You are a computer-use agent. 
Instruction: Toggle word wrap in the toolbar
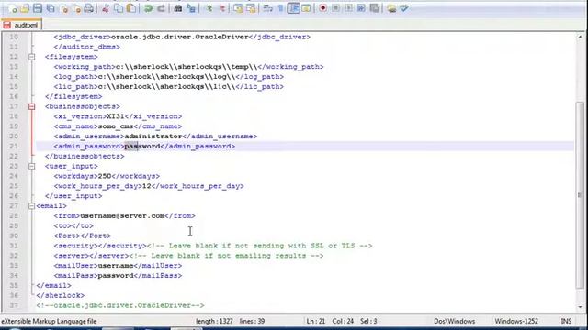point(267,8)
